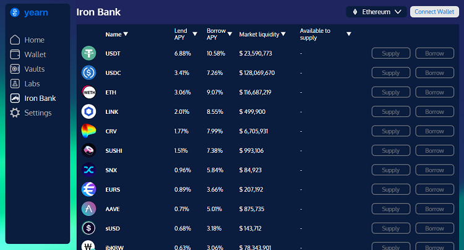Image resolution: width=464 pixels, height=250 pixels.
Task: Click the SUSHI token icon
Action: coord(88,150)
